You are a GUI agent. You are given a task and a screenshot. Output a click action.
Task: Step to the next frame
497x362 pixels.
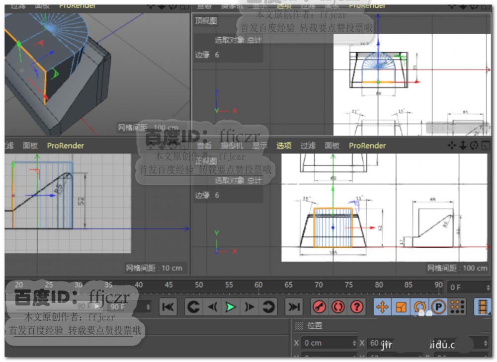point(249,307)
